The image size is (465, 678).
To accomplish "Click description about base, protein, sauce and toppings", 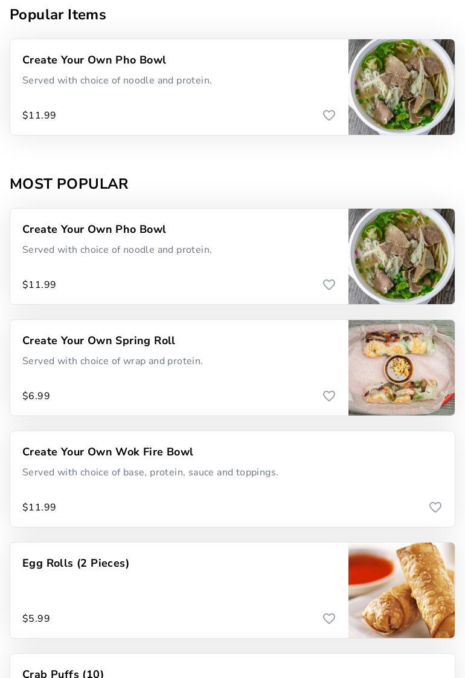I will click(150, 472).
